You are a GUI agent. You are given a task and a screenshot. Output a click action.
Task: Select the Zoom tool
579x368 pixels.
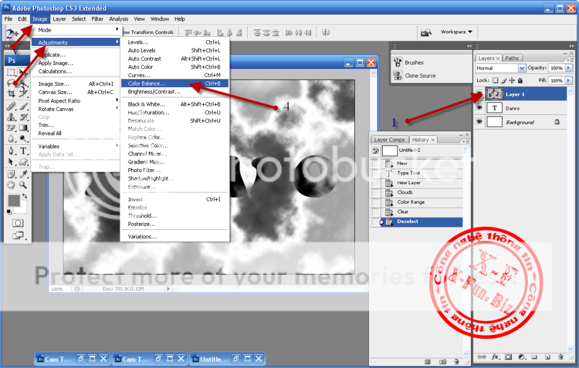click(24, 185)
